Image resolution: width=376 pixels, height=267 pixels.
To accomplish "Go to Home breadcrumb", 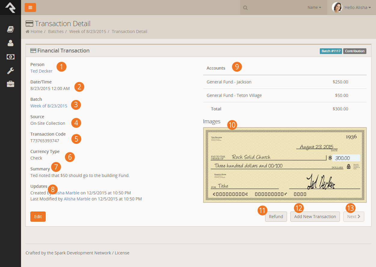I will pyautogui.click(x=36, y=31).
